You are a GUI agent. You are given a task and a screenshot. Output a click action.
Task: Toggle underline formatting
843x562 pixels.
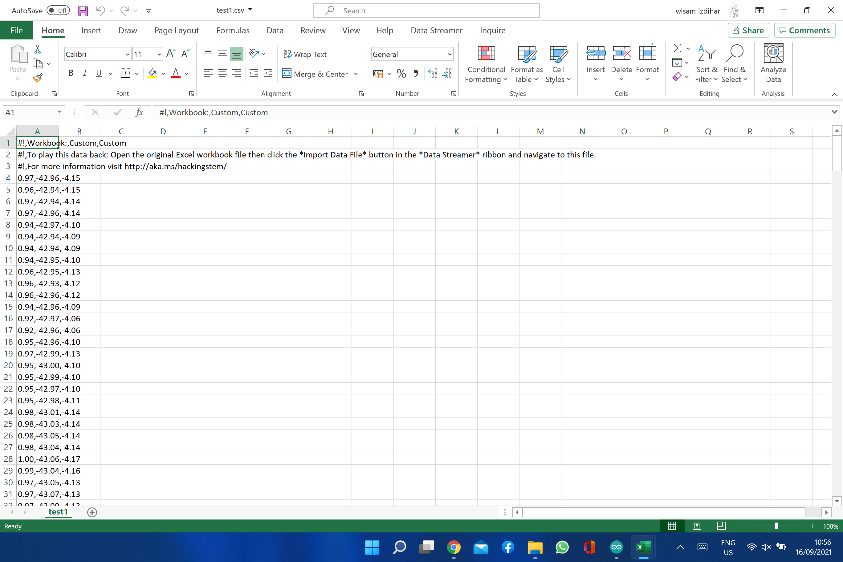[99, 73]
